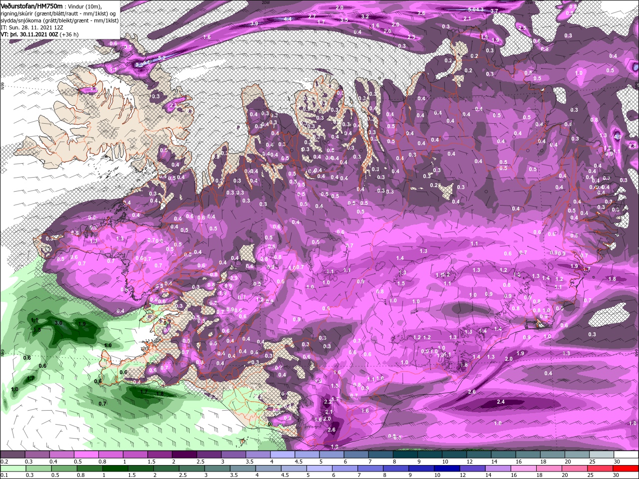The width and height of the screenshot is (639, 479).
Task: Click the 3.9 value at the top of map
Action: [x=254, y=23]
